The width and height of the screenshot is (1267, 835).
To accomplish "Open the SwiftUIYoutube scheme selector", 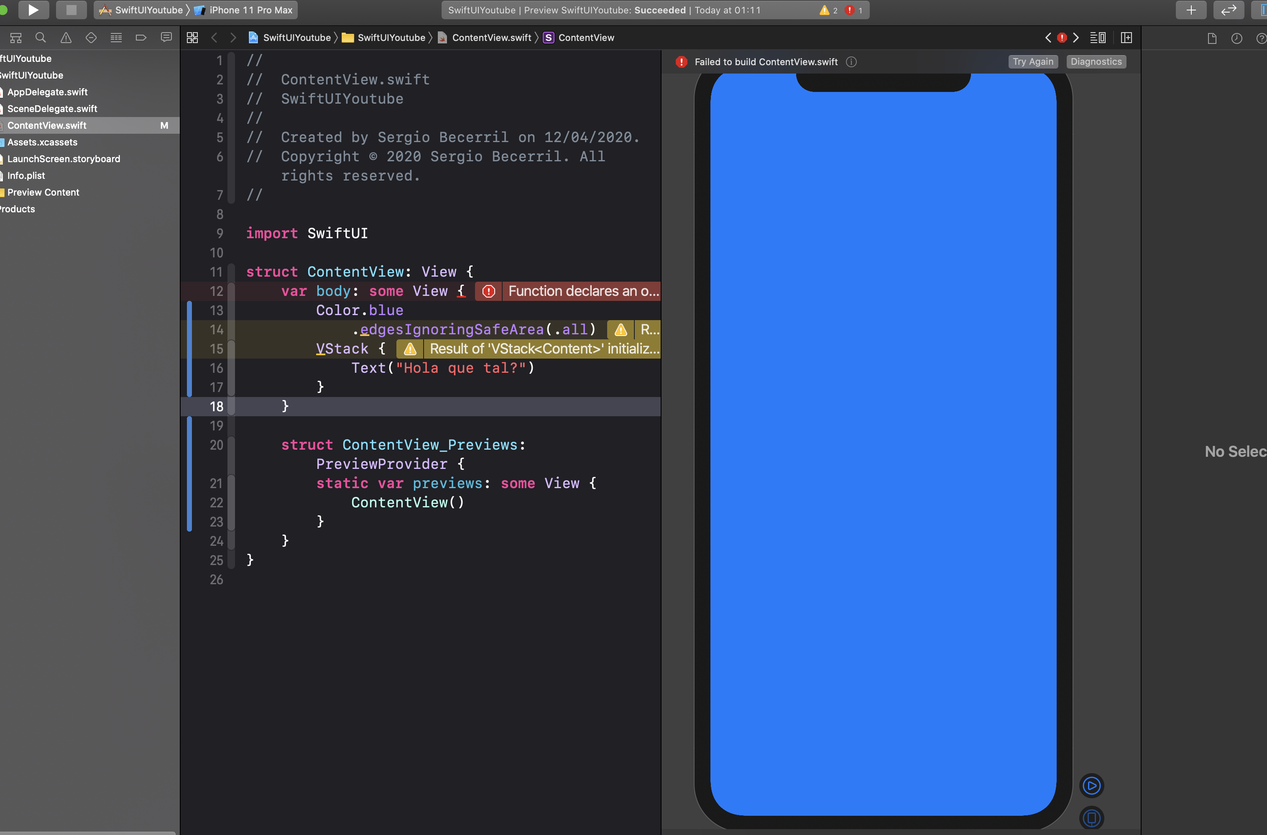I will pyautogui.click(x=142, y=10).
